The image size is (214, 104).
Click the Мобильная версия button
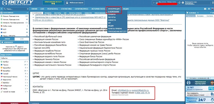pyautogui.click(x=75, y=3)
